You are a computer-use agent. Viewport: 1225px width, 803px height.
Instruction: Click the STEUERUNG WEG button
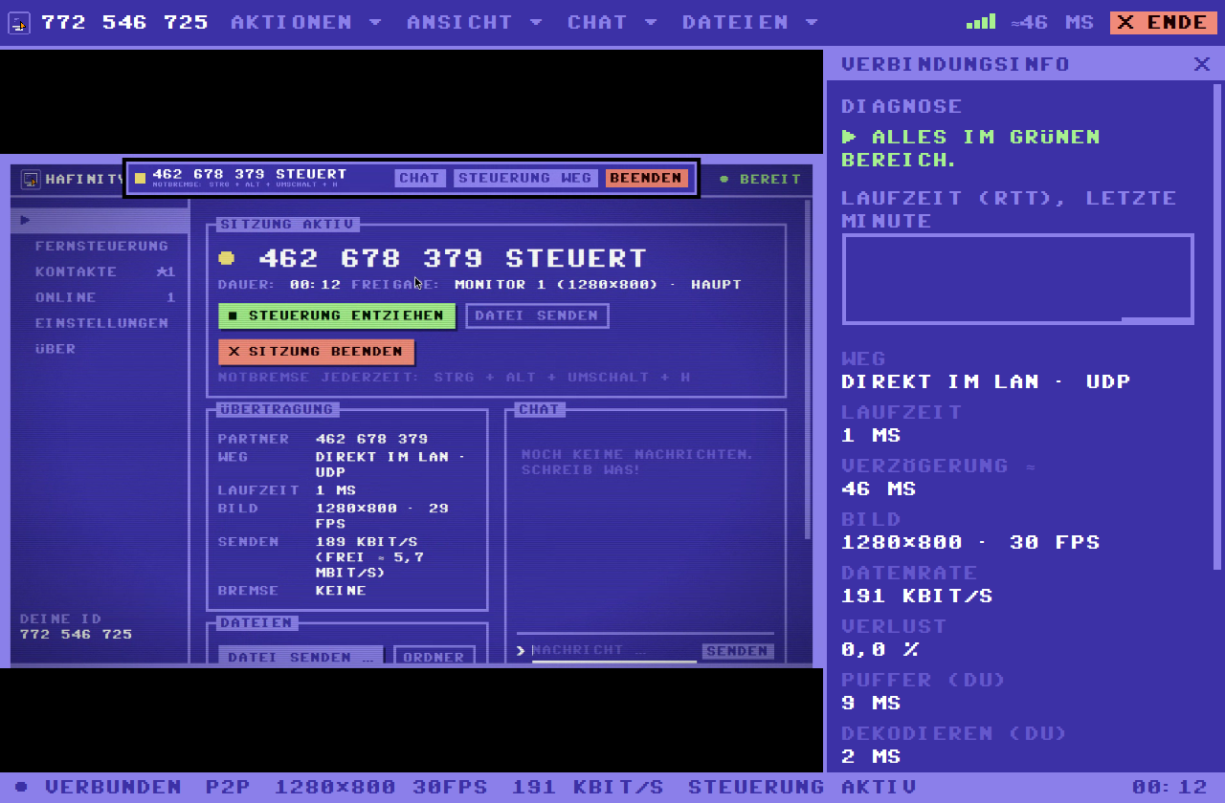click(525, 178)
